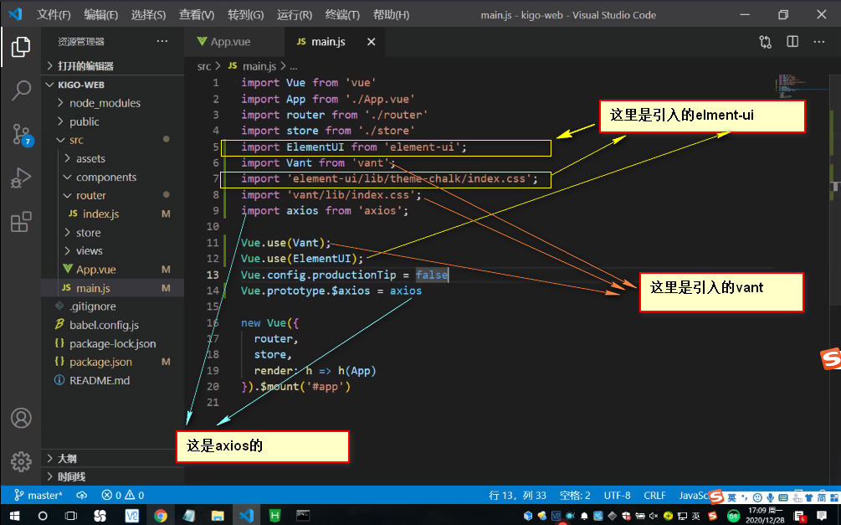Open the 运行(R) menu

pyautogui.click(x=295, y=15)
